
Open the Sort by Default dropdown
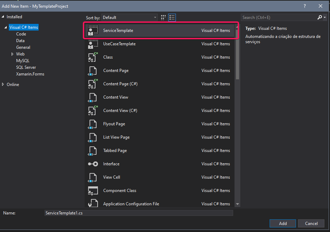pos(130,18)
